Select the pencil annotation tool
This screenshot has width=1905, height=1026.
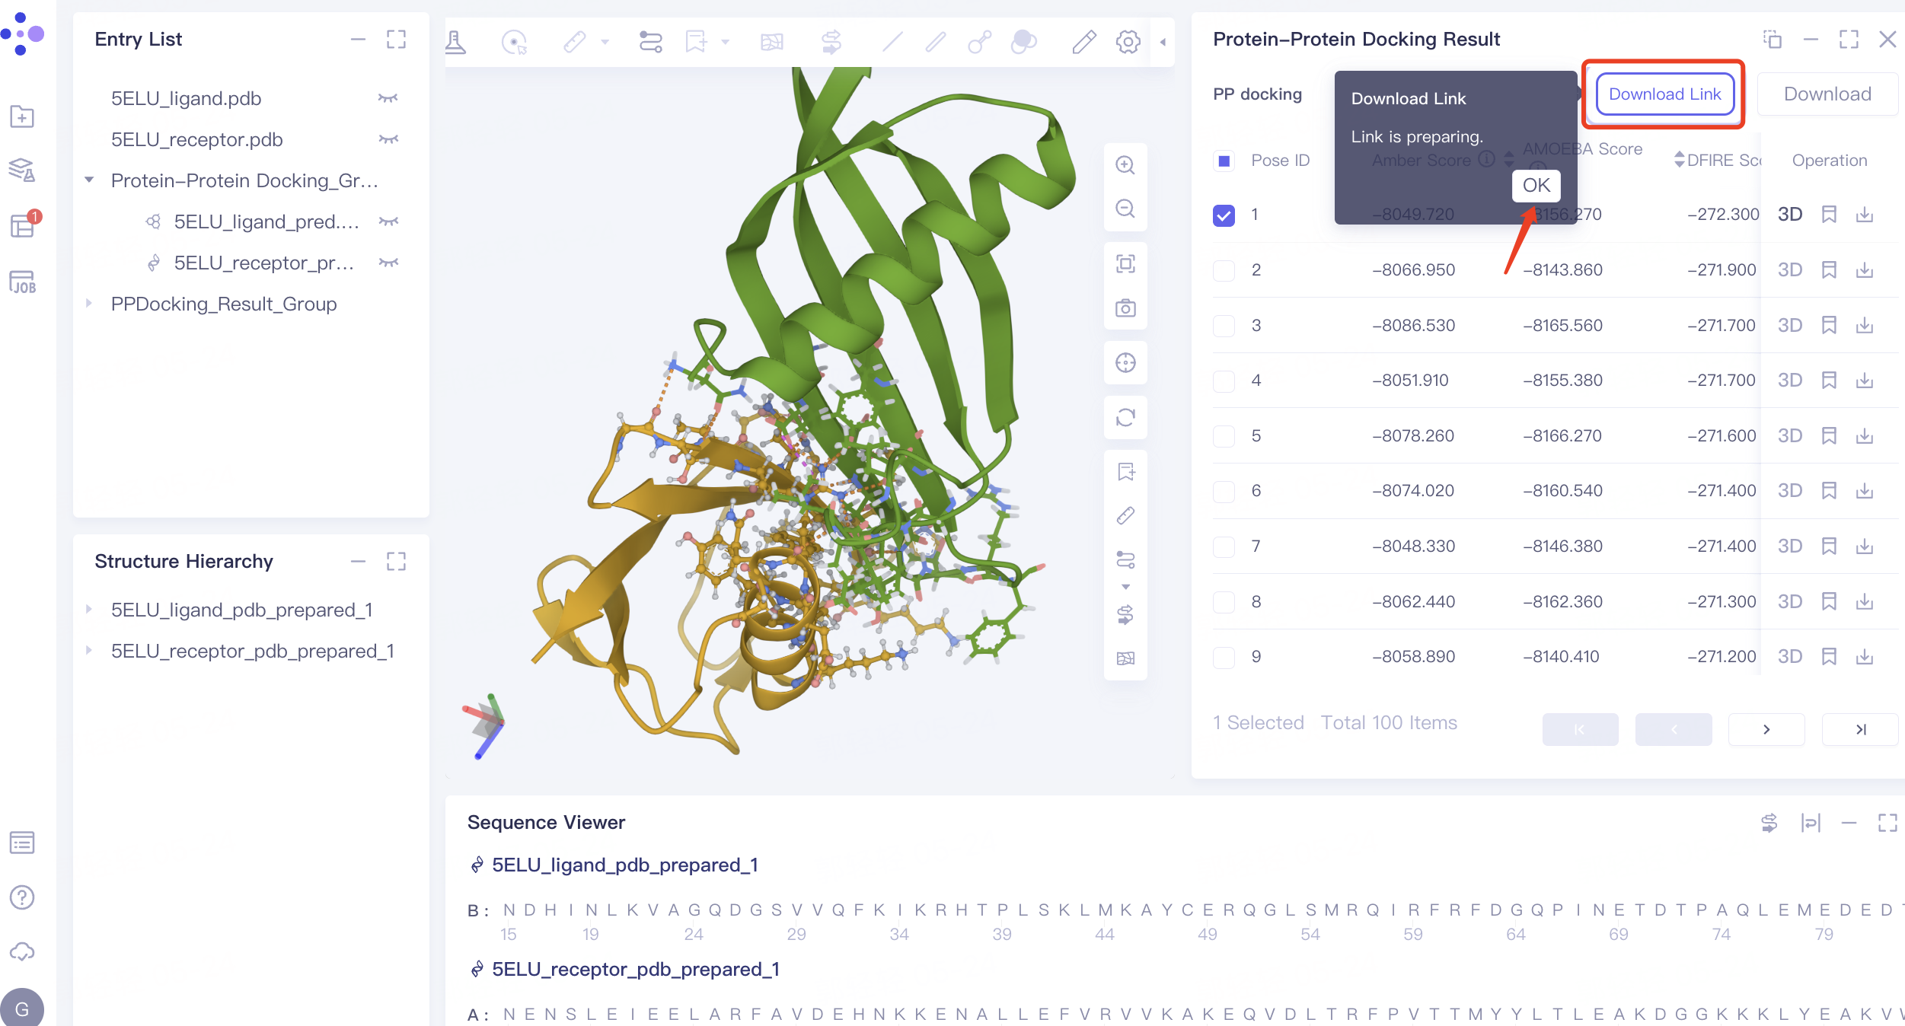coord(1083,42)
